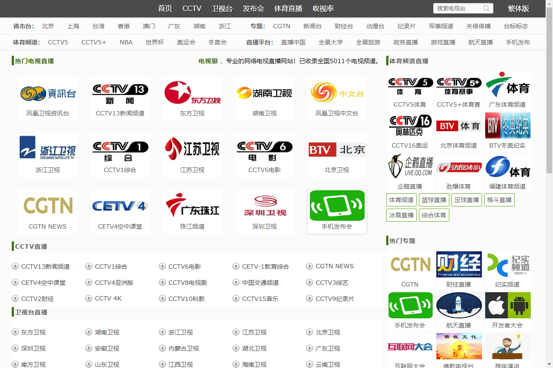Click the 冰雪直播 tag button
The image size is (553, 368).
(x=401, y=215)
